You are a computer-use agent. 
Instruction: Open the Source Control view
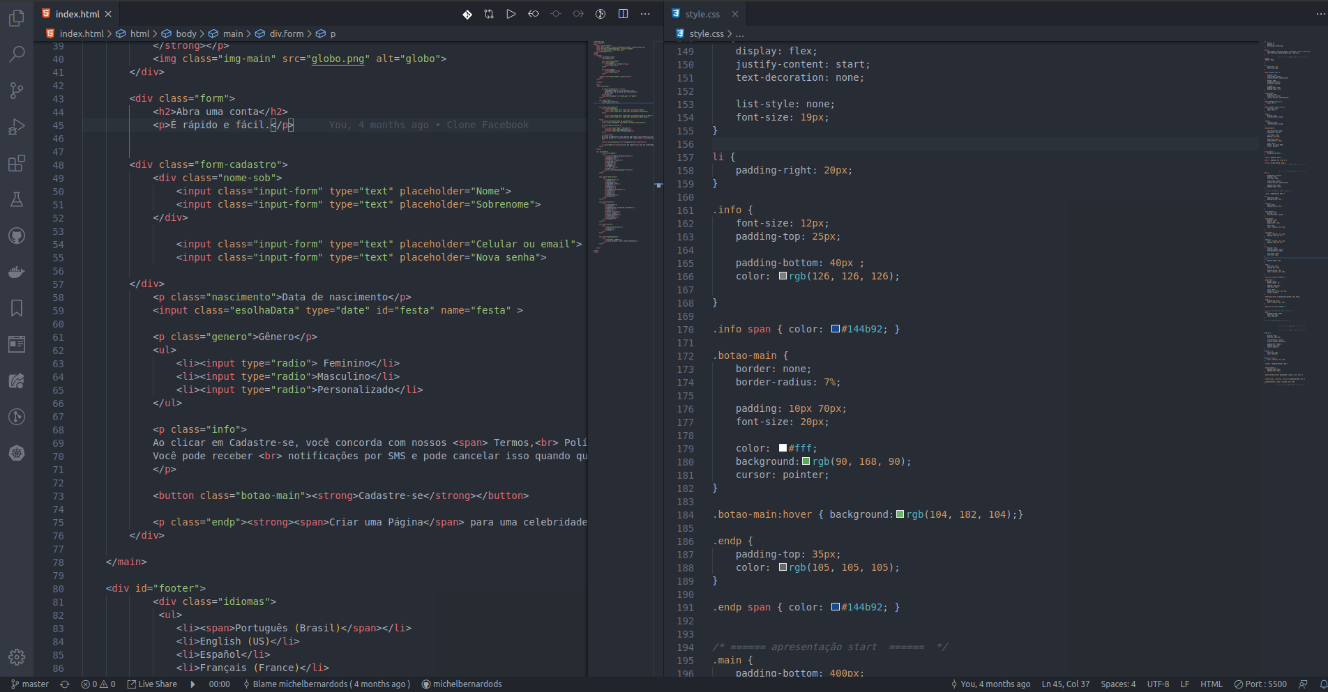[x=17, y=91]
